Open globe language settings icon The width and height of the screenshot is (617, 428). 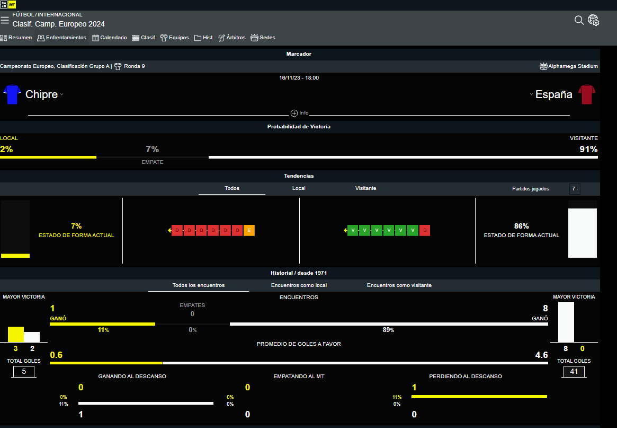593,20
